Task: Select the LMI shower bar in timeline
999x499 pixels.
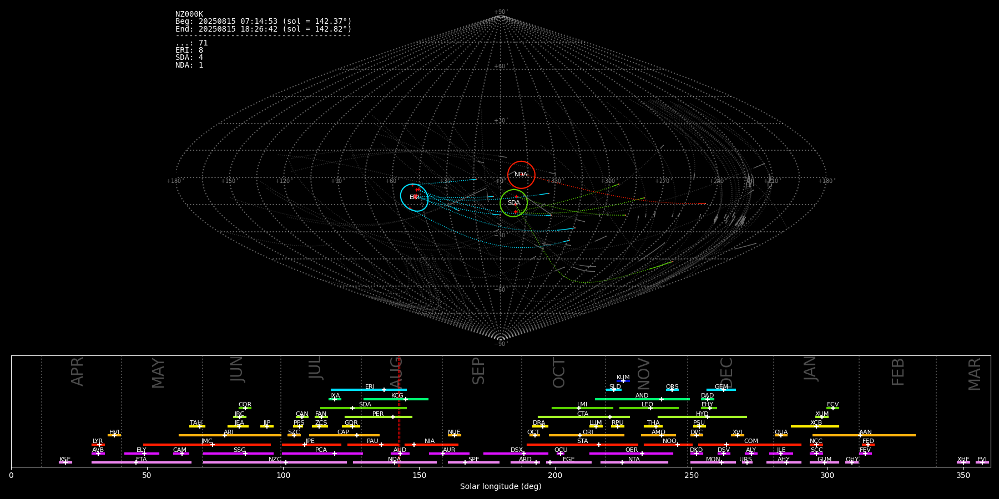Action: pos(582,408)
